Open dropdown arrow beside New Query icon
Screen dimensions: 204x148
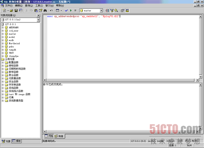coord(8,11)
